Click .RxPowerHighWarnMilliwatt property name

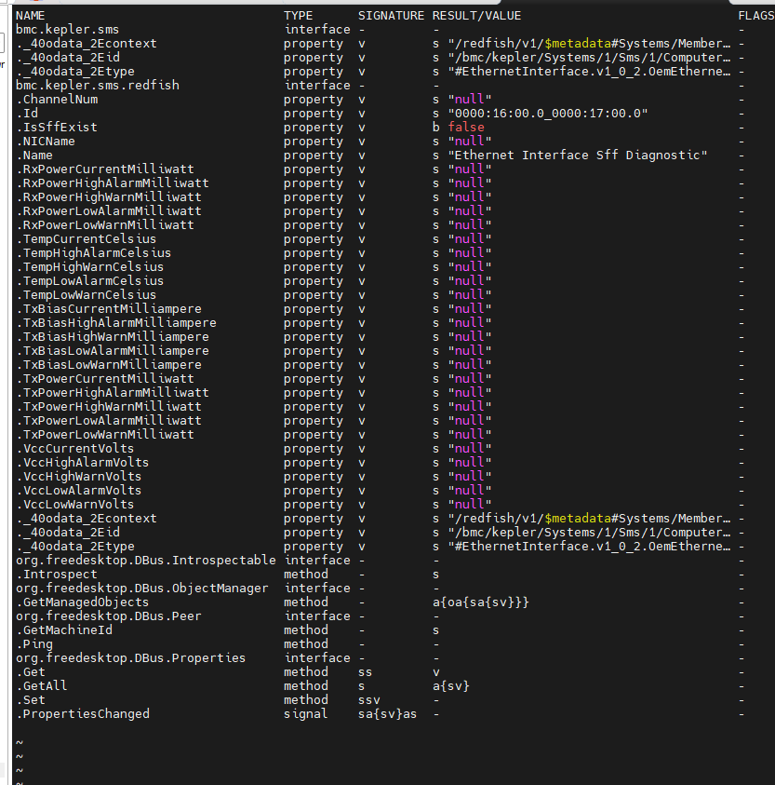click(109, 197)
